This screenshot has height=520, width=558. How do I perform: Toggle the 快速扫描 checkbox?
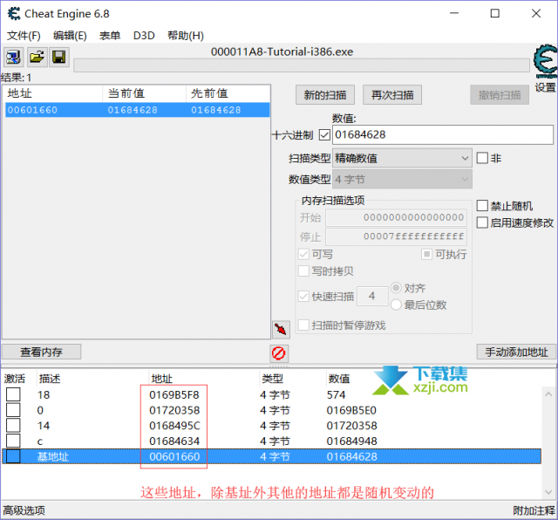pos(303,297)
